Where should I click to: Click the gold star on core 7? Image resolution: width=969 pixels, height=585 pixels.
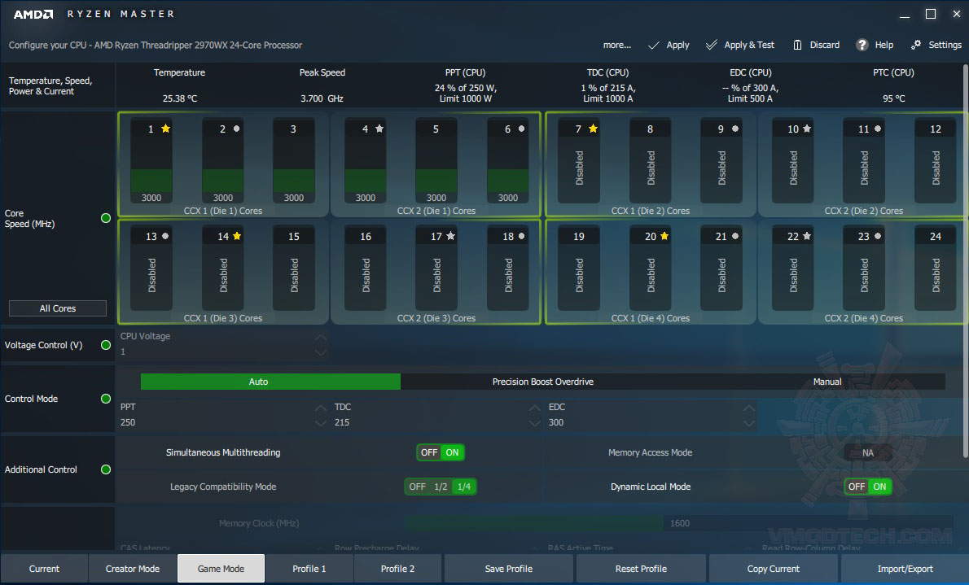point(594,129)
